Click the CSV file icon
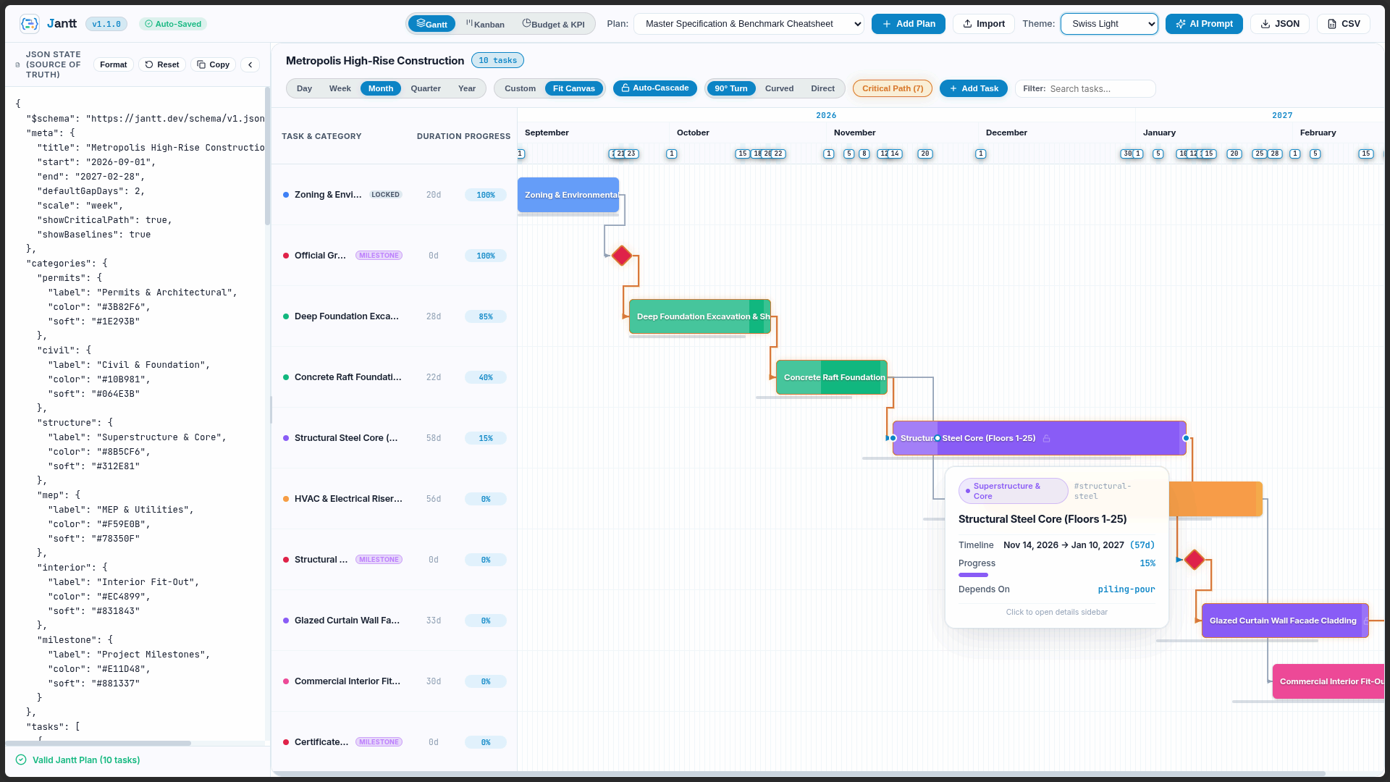The image size is (1390, 782). (1332, 24)
